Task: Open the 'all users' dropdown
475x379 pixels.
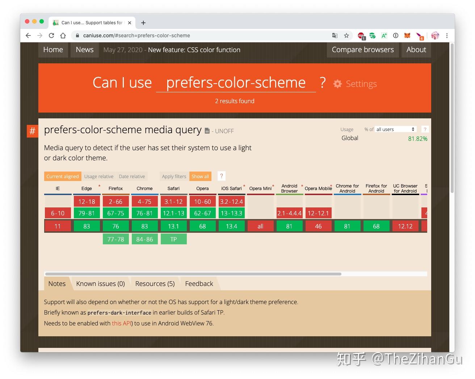Action: 395,129
